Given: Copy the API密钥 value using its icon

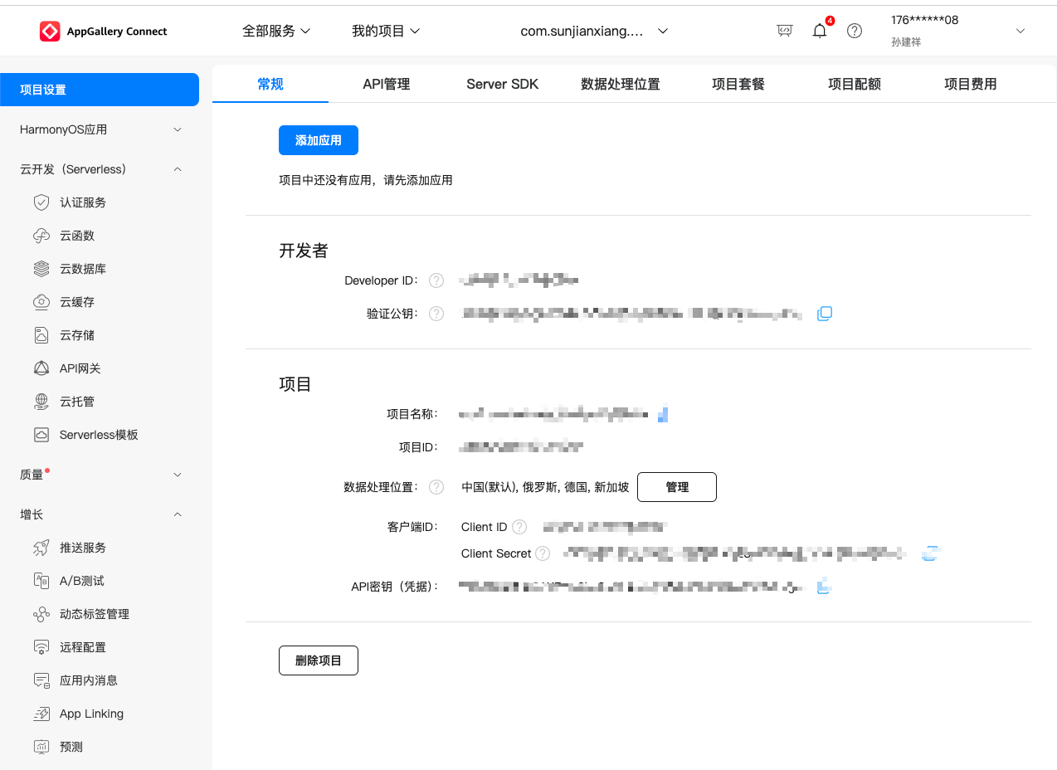Looking at the screenshot, I should (823, 587).
